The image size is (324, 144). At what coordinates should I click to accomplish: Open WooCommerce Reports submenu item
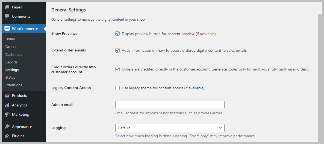11,62
